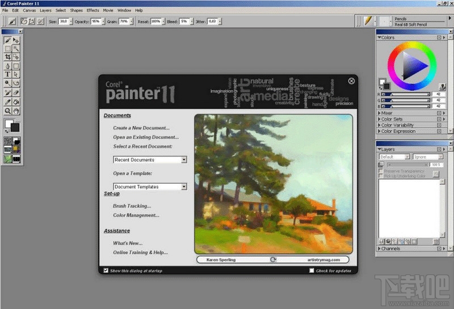Select the Layer Adjuster tool
Screen dimensions: 454x309
pos(16,40)
